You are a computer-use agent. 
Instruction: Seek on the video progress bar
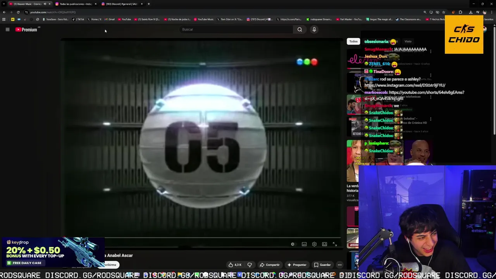(x=201, y=238)
